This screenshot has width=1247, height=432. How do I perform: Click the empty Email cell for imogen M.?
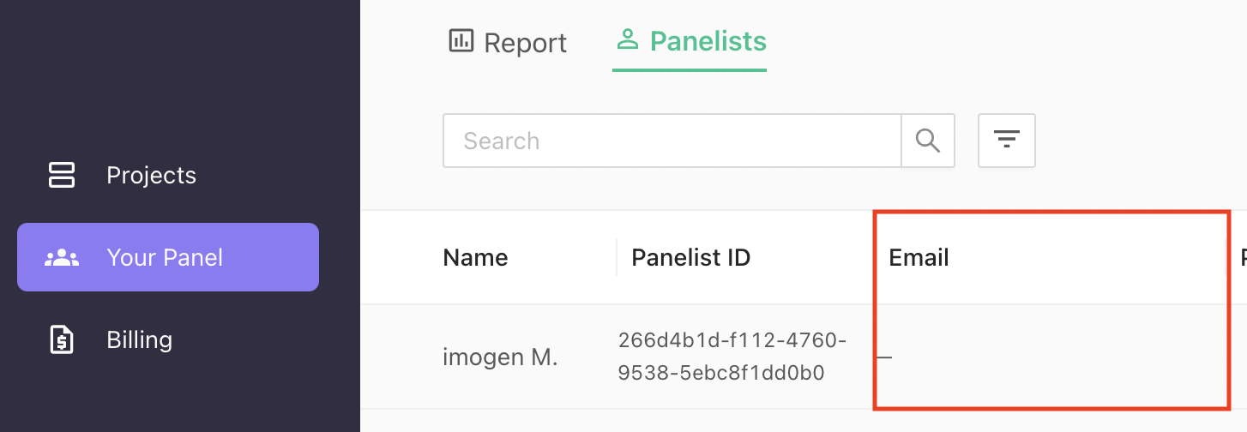point(1051,357)
